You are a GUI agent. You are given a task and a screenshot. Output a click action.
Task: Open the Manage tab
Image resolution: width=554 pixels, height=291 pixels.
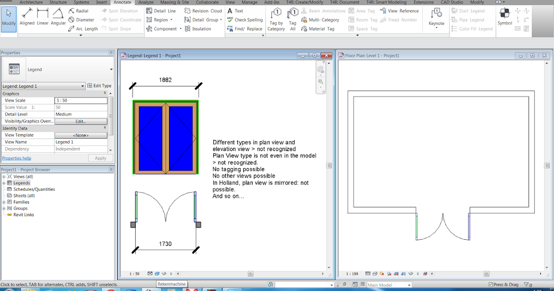pyautogui.click(x=249, y=2)
